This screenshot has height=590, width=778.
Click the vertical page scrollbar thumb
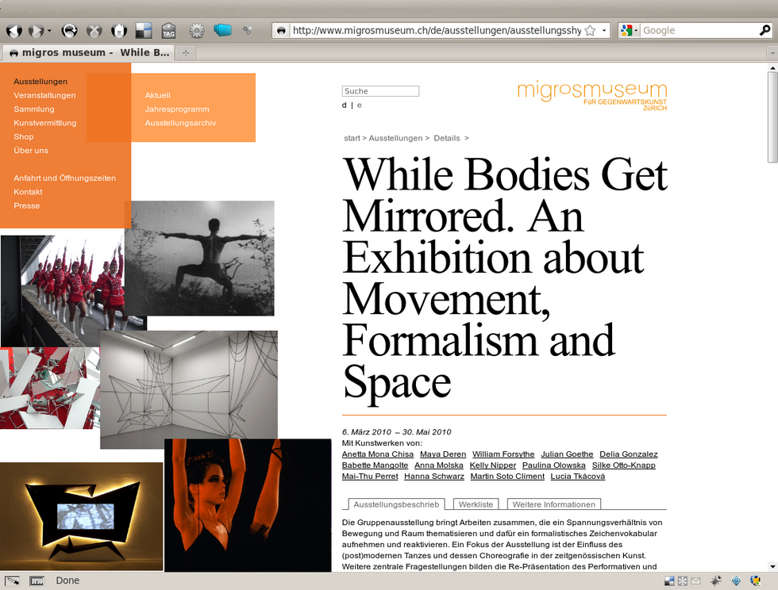(x=772, y=117)
